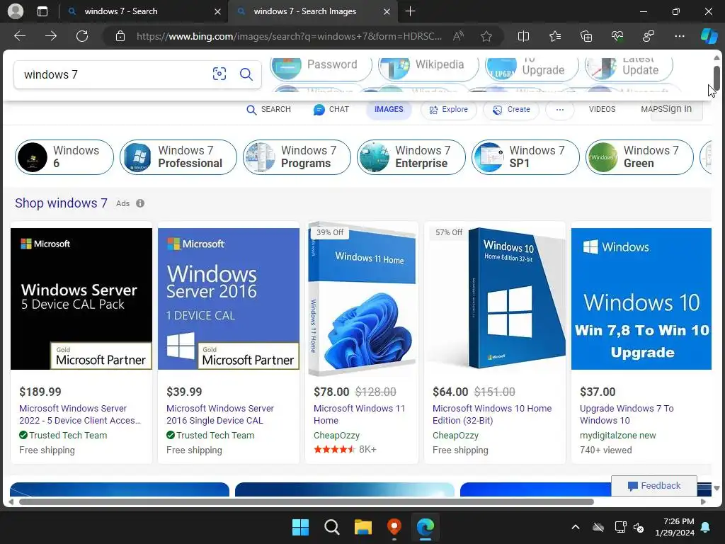Click the Ads info icon

140,203
